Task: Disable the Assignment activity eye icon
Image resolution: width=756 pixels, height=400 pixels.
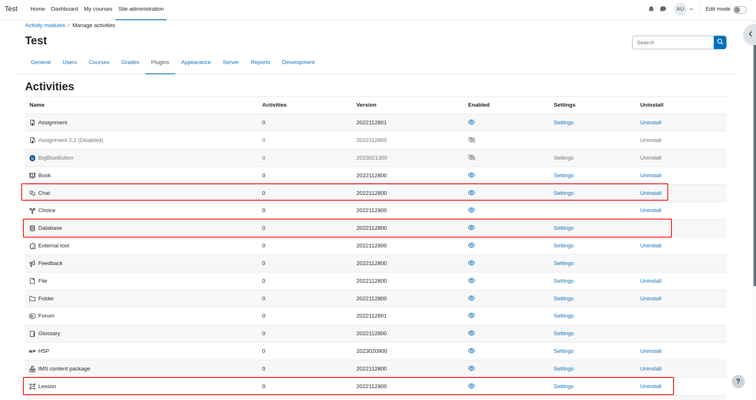Action: click(471, 122)
